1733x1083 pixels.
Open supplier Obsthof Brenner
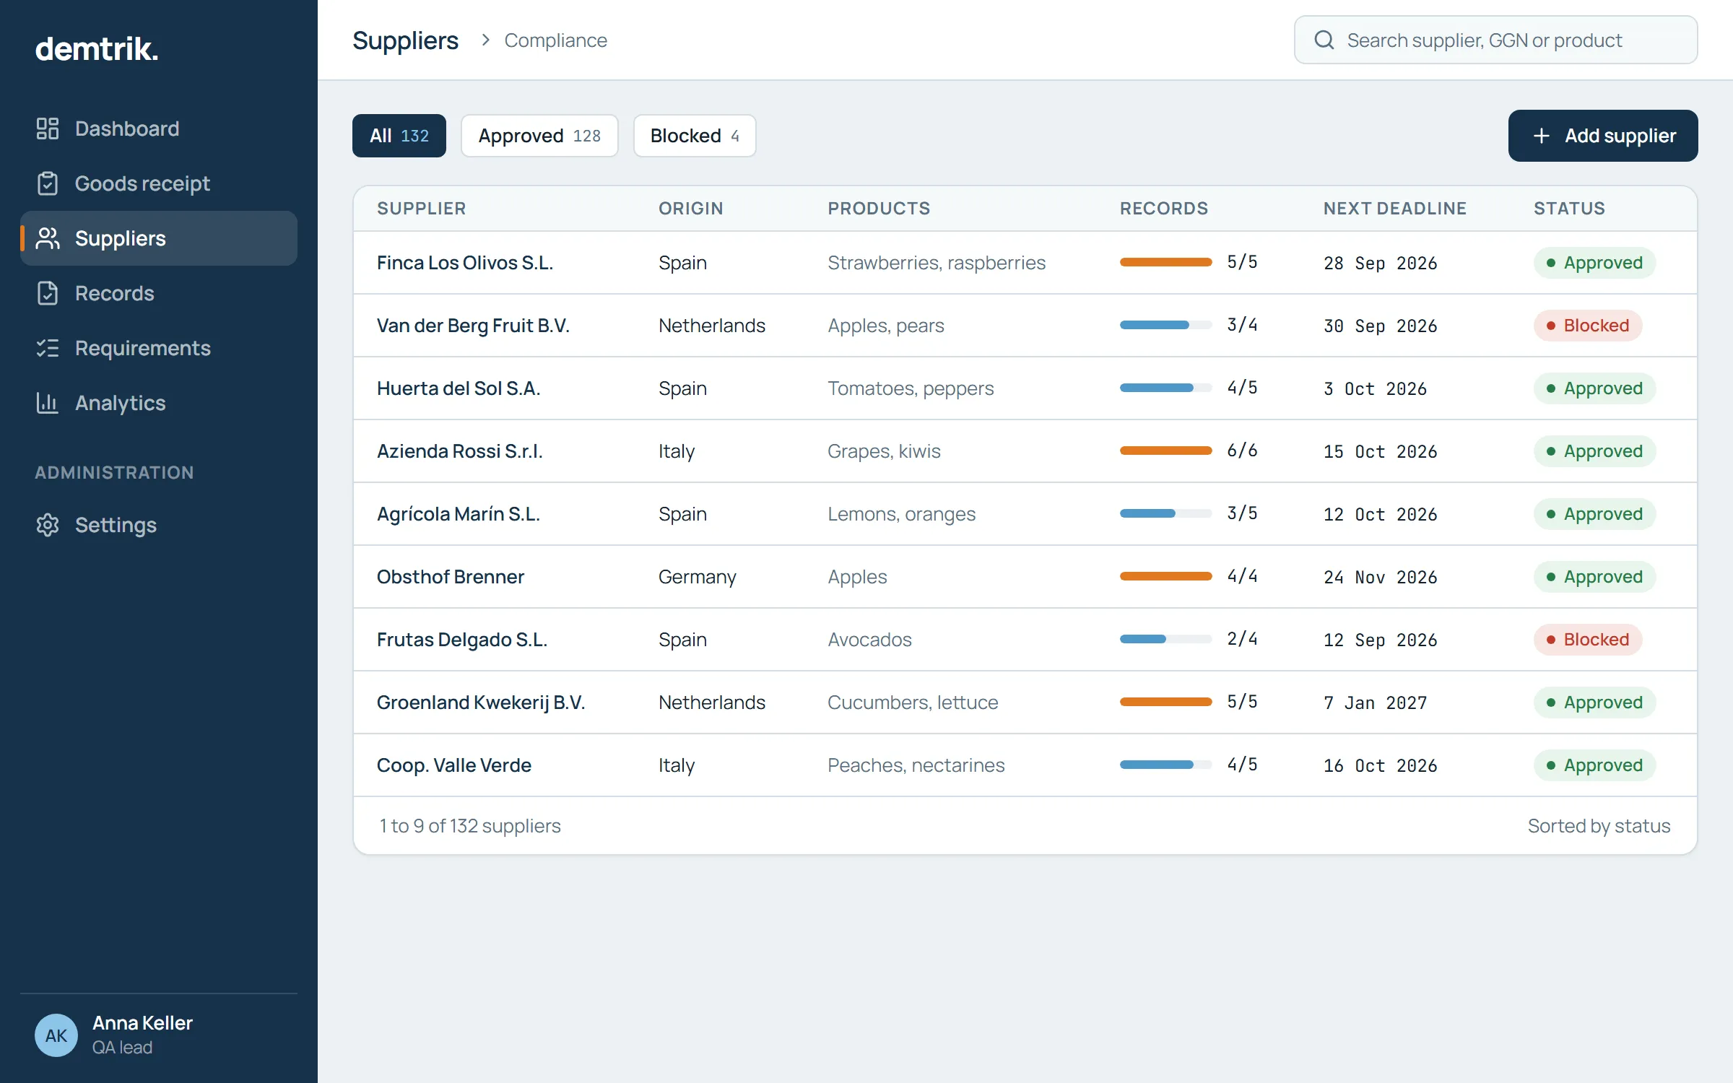pos(451,577)
